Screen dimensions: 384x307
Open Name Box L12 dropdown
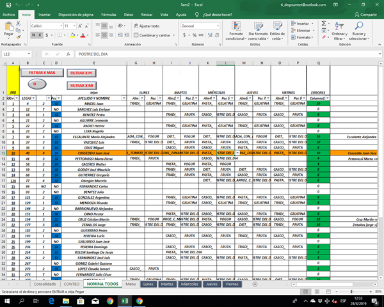(x=29, y=54)
